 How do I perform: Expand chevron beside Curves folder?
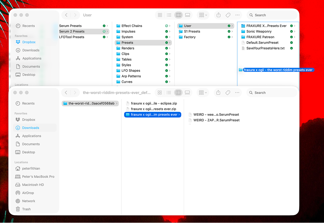click(x=170, y=82)
